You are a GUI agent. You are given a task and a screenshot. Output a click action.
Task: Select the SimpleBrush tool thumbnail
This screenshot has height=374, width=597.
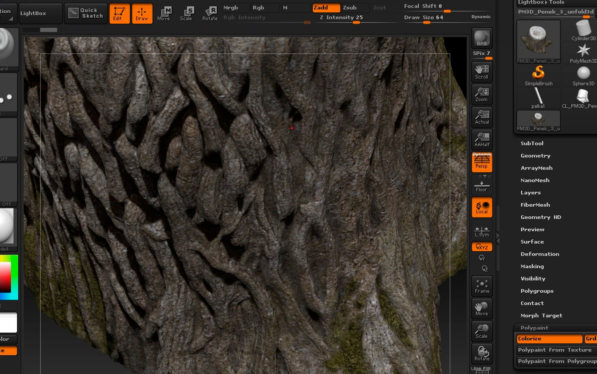click(x=538, y=75)
